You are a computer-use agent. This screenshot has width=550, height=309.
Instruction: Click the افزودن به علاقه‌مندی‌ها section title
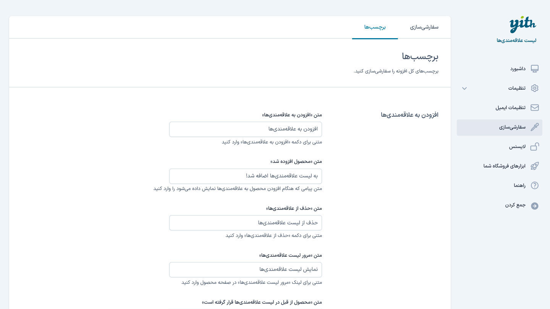[409, 115]
